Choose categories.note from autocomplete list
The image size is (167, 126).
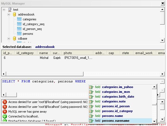pos(120,101)
